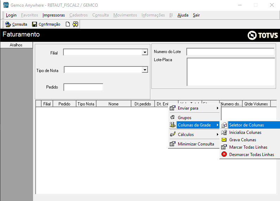
Task: Click the Pedido column header
Action: tap(64, 104)
